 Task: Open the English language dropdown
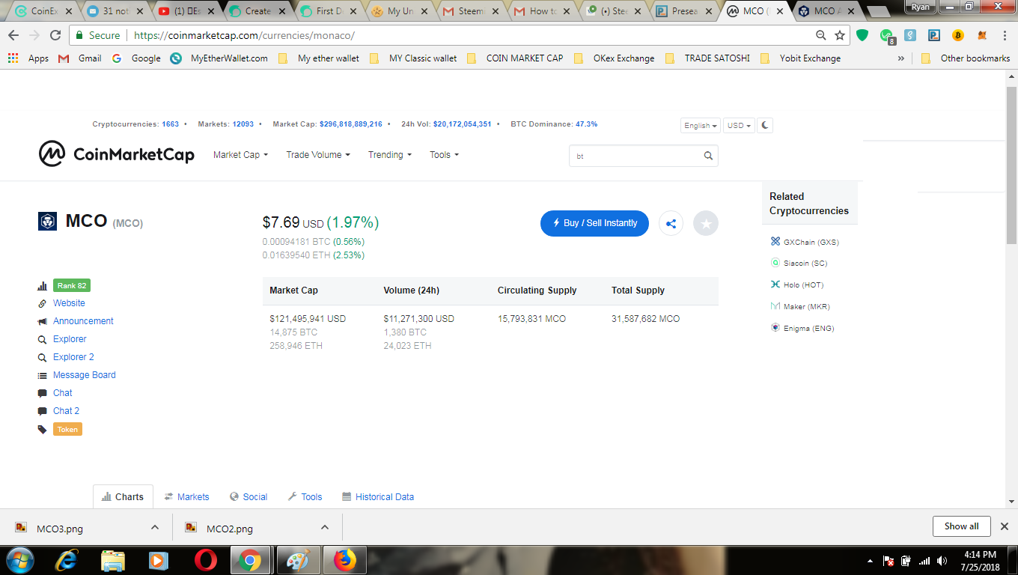(x=701, y=125)
